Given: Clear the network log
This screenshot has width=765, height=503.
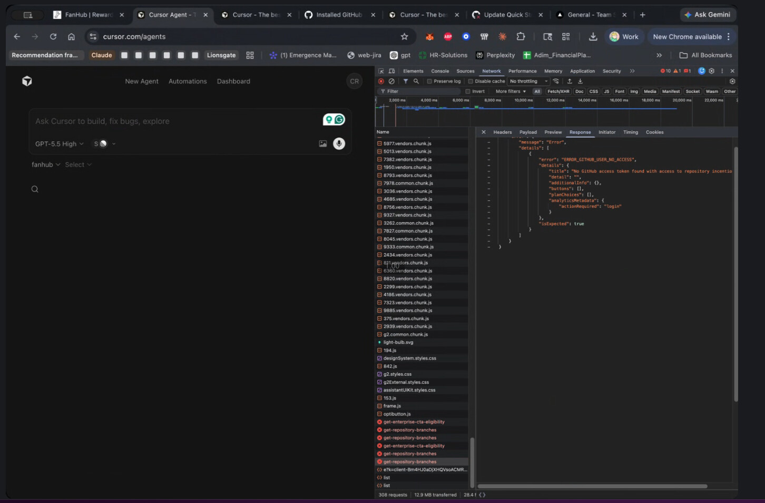Looking at the screenshot, I should 391,81.
